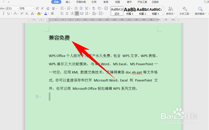The image size is (209, 130).
Task: Click the Redo arrow in quick access bar
Action: pyautogui.click(x=4, y=2)
